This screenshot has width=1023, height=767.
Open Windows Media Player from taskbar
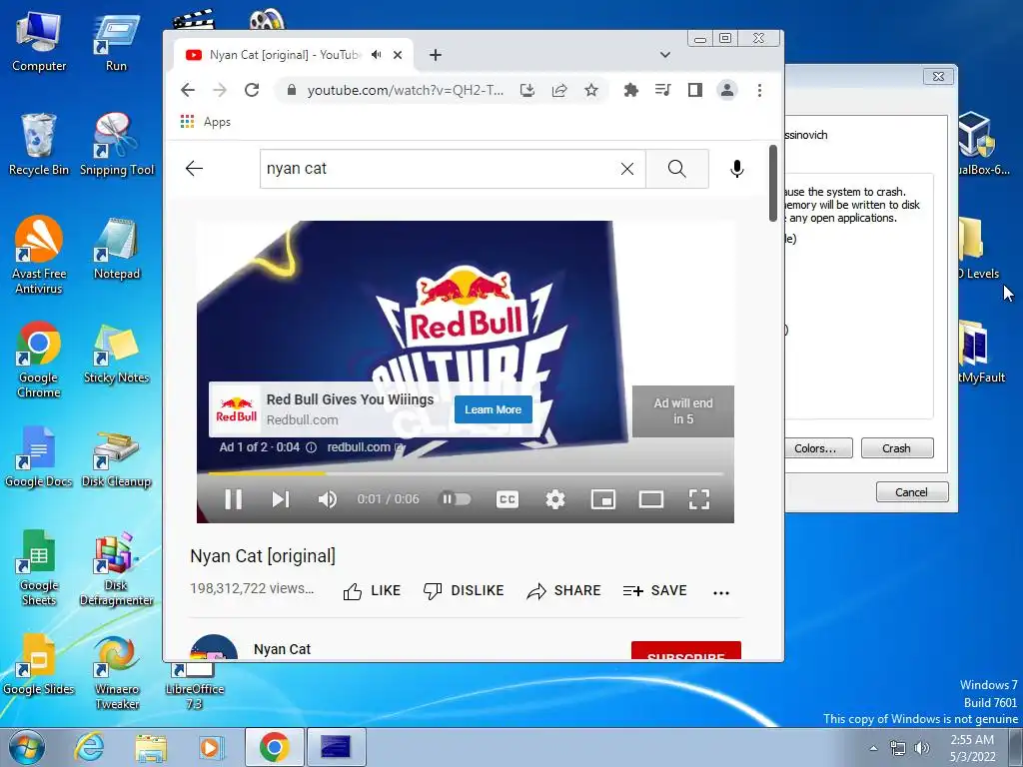[212, 747]
